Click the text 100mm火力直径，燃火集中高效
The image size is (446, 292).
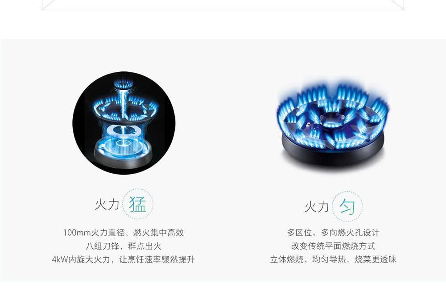tap(124, 233)
